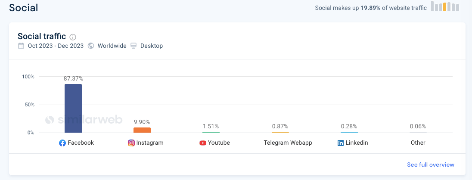Click the Worldwide region text
The width and height of the screenshot is (472, 180).
[x=112, y=46]
